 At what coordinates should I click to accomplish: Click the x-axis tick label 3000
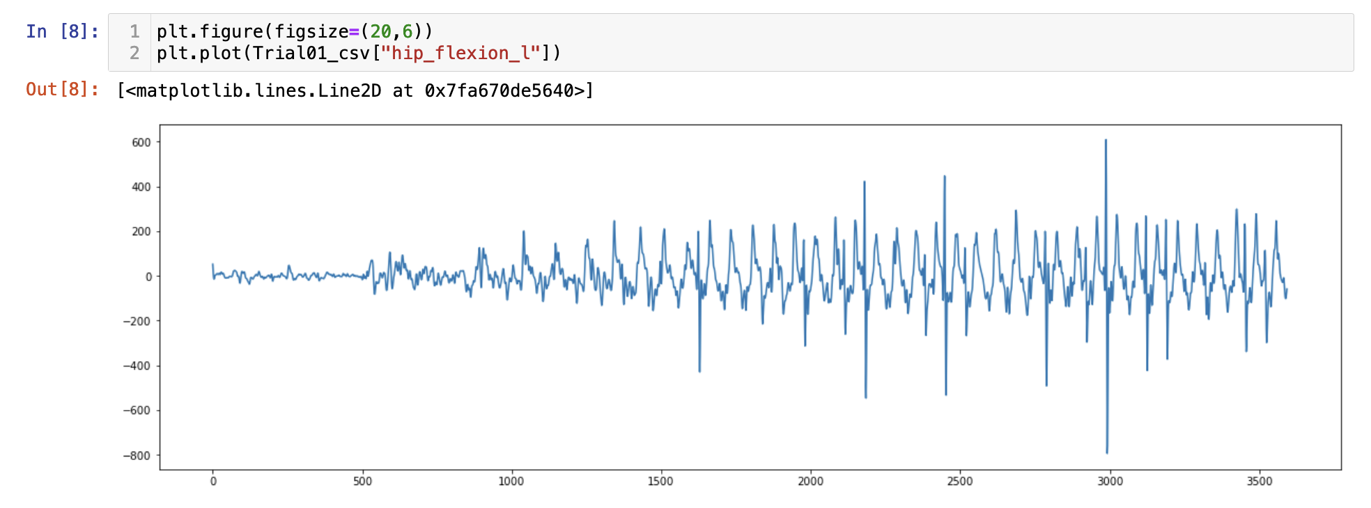click(1110, 481)
